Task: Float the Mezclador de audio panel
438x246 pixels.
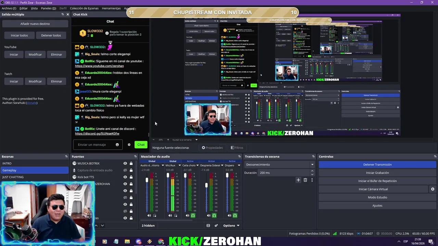Action: [240, 156]
